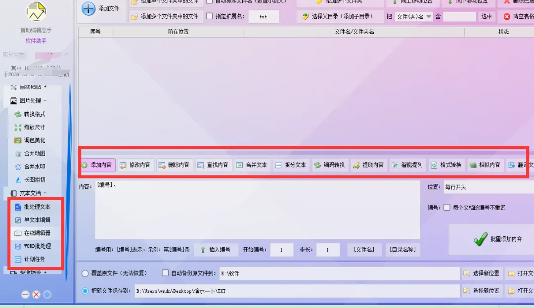Open 调色美化 in sidebar
The image size is (534, 308).
[x=30, y=140]
